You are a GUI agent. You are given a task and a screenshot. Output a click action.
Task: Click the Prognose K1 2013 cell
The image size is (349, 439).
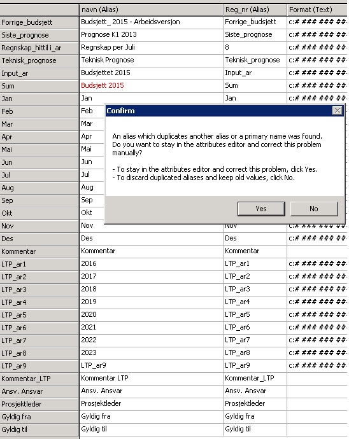pos(152,35)
